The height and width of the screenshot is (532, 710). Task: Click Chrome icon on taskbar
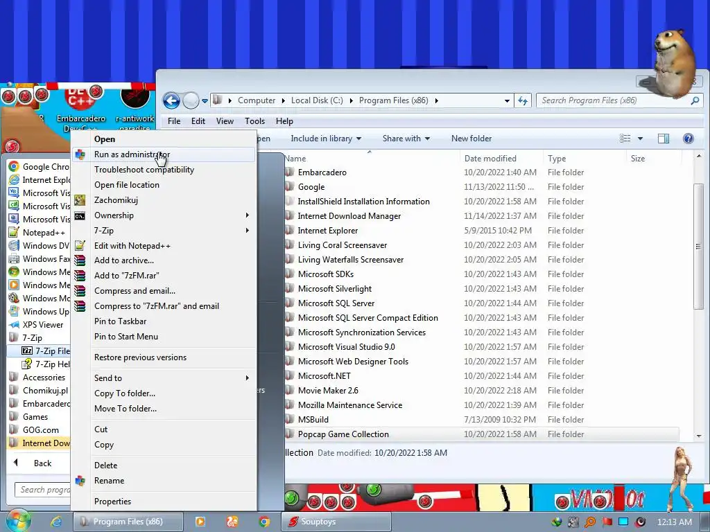(264, 522)
